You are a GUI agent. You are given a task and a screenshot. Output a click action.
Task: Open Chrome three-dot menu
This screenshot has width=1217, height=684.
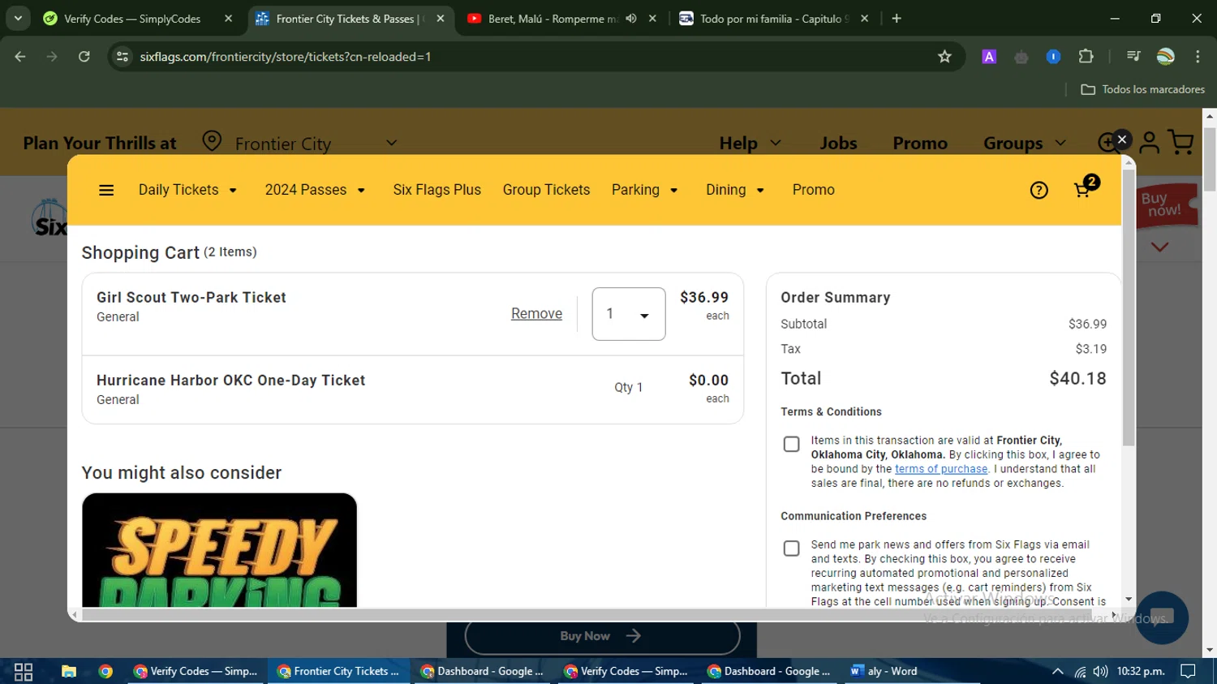[x=1198, y=57]
